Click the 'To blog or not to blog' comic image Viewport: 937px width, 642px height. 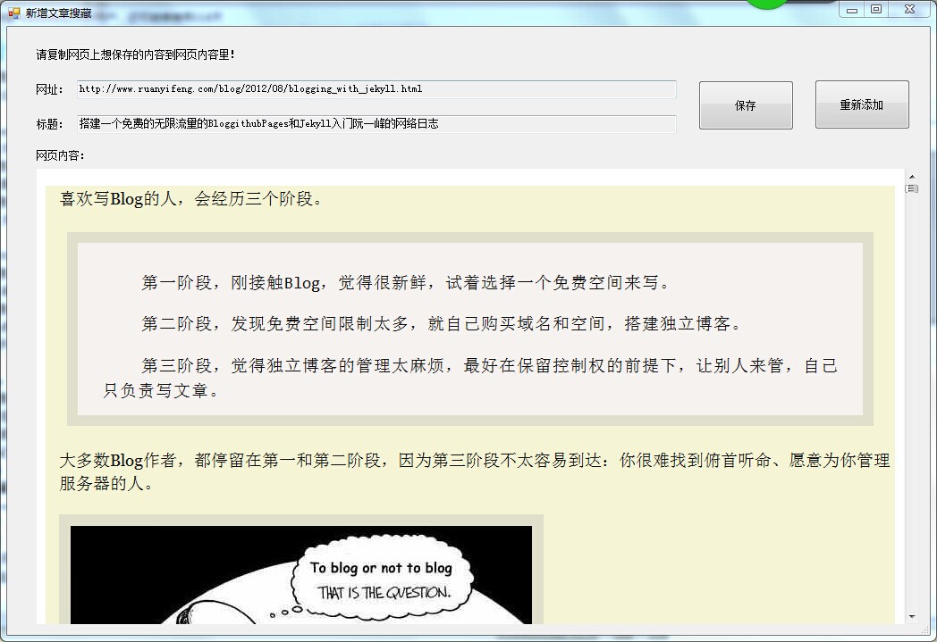click(301, 574)
